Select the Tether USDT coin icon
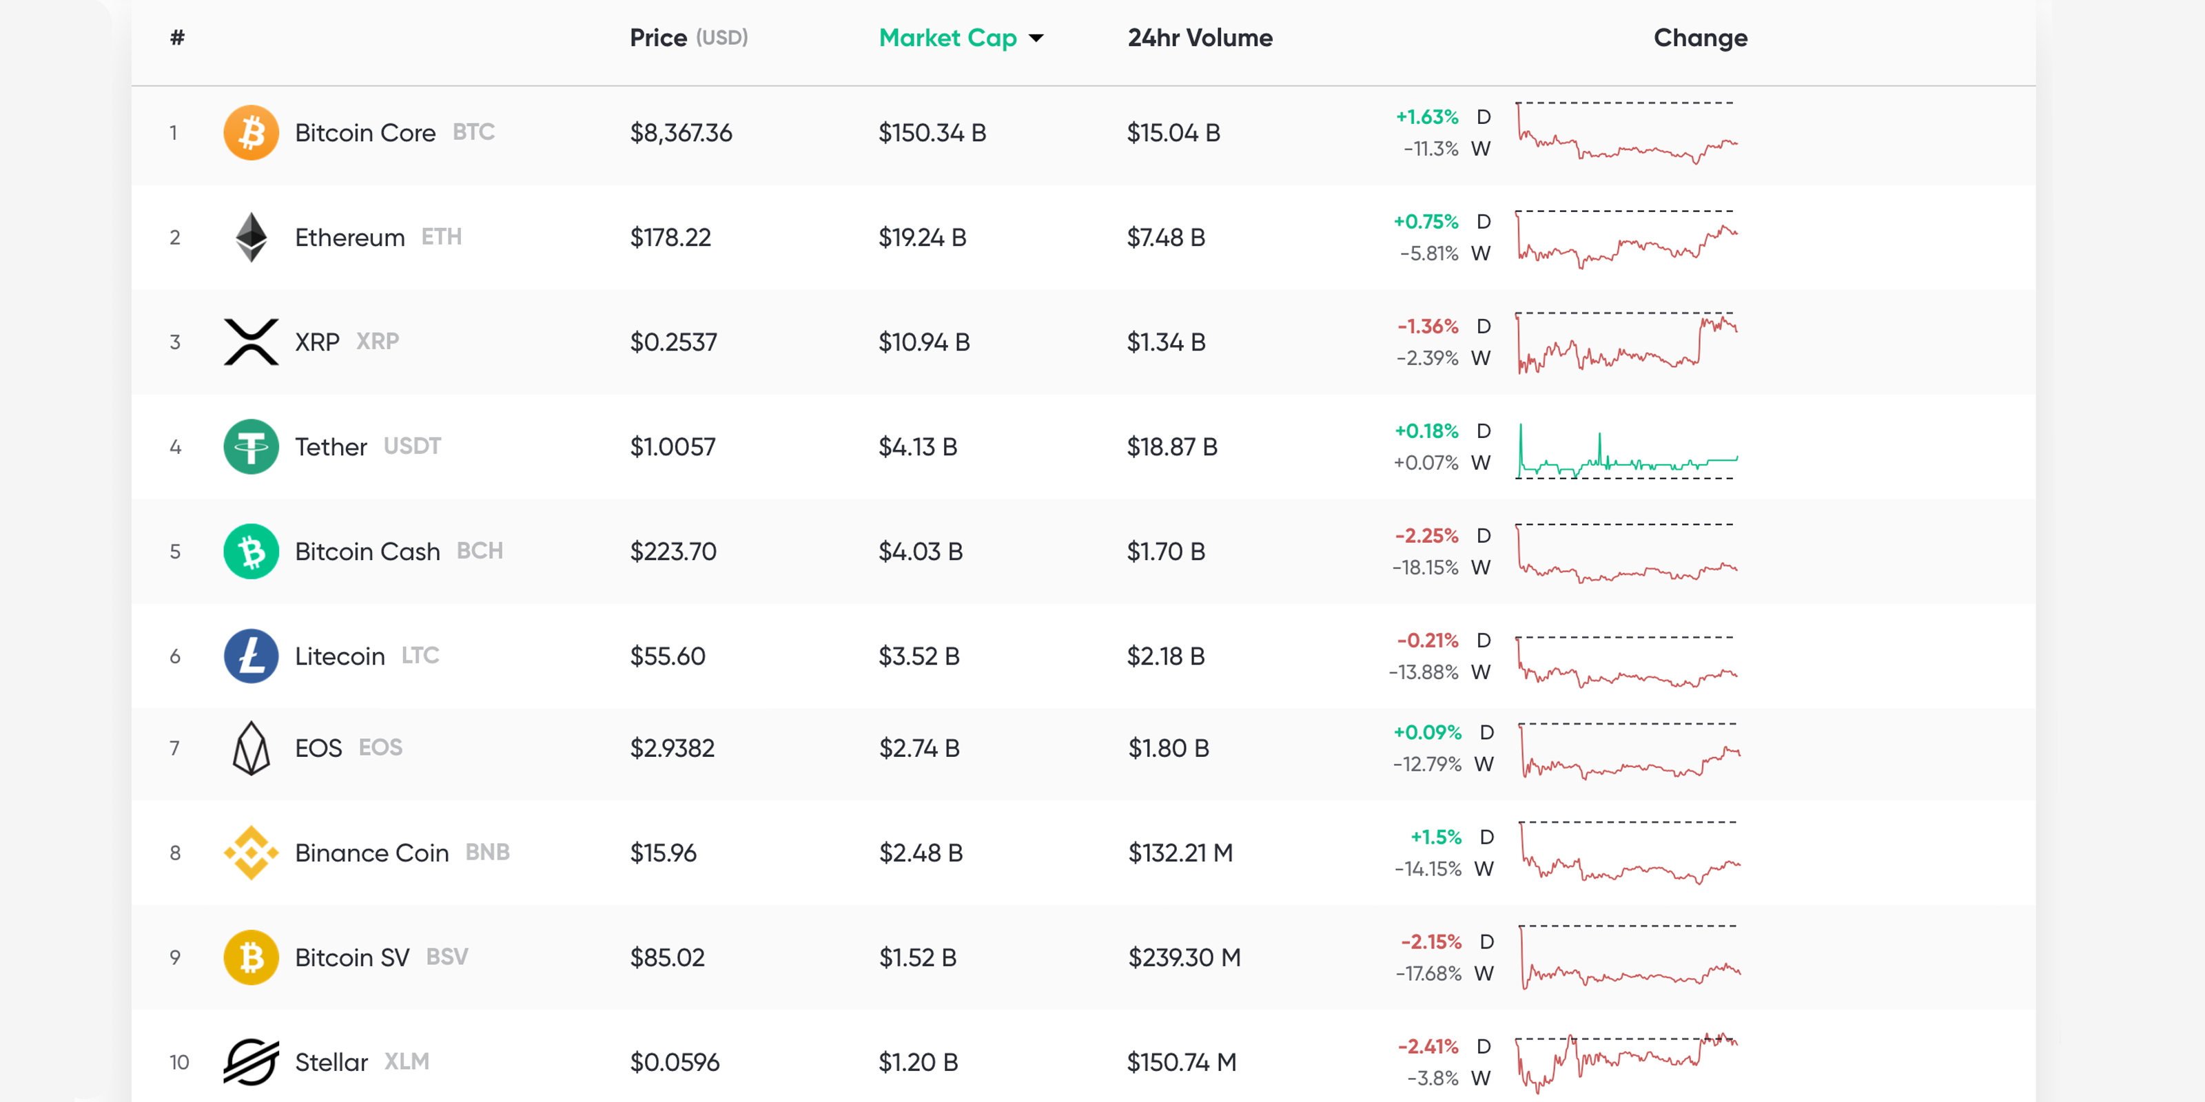 [250, 446]
